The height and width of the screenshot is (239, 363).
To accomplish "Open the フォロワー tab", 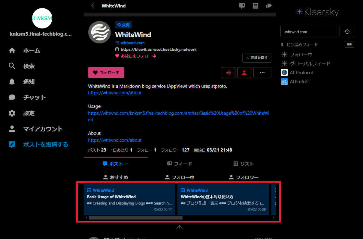I will tap(244, 177).
